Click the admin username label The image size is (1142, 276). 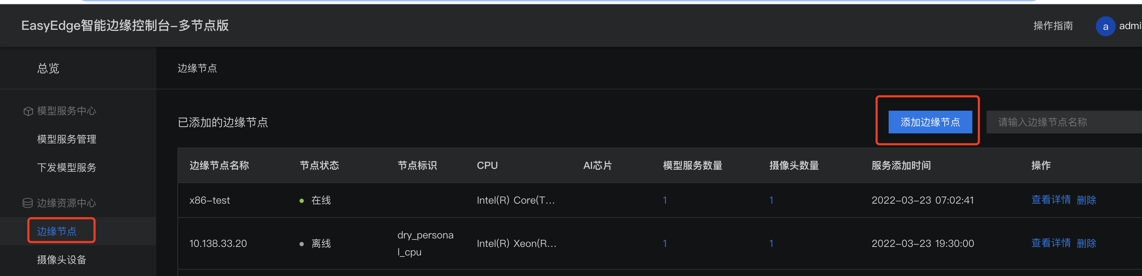(x=1130, y=26)
